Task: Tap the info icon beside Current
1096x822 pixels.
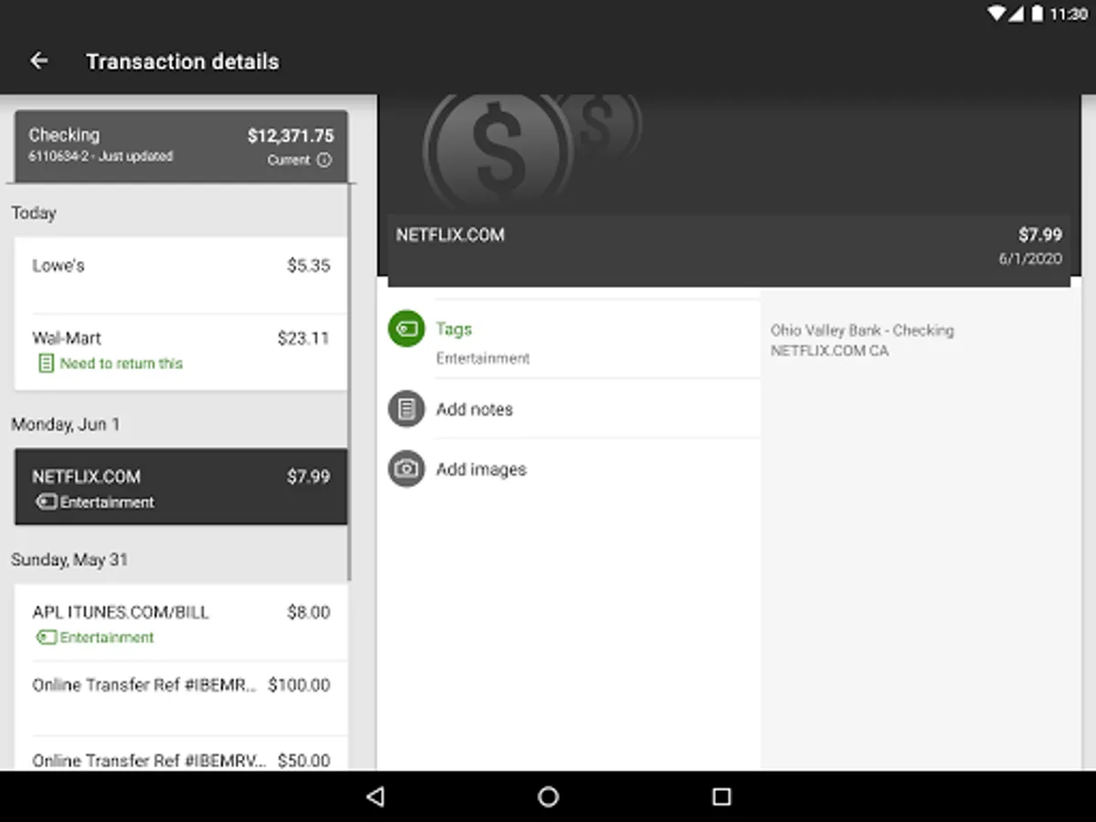Action: click(x=324, y=160)
